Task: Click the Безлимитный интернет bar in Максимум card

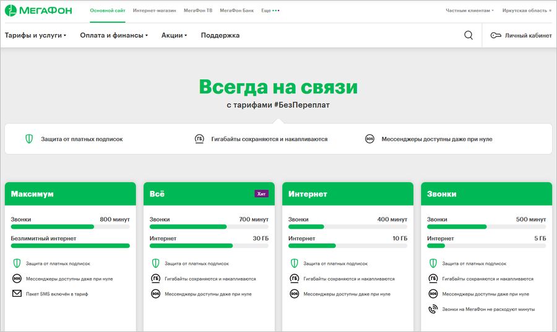Action: click(x=71, y=246)
